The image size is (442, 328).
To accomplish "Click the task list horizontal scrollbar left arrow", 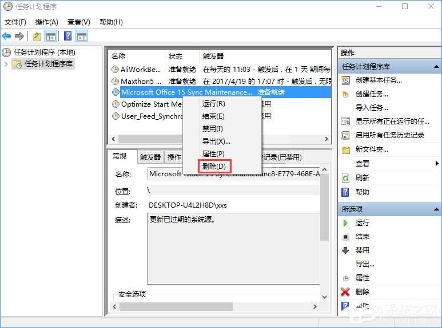I will (x=113, y=139).
